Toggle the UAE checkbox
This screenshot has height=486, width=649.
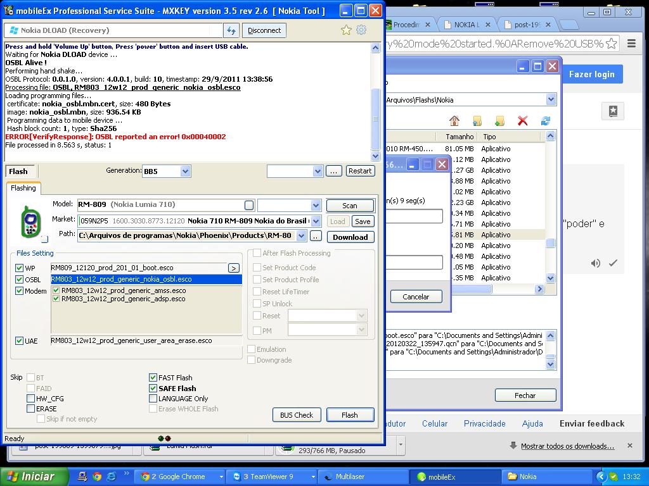point(20,340)
